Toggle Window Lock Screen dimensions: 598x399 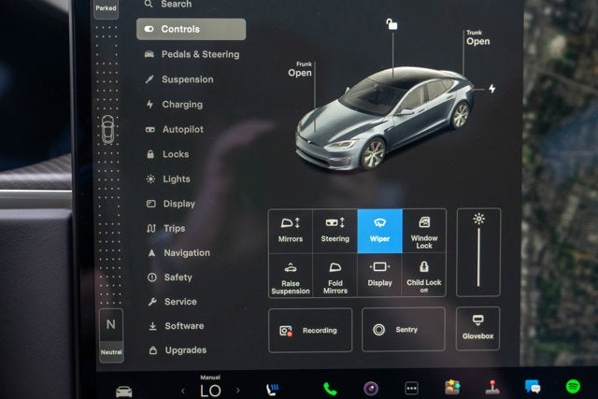tap(424, 231)
